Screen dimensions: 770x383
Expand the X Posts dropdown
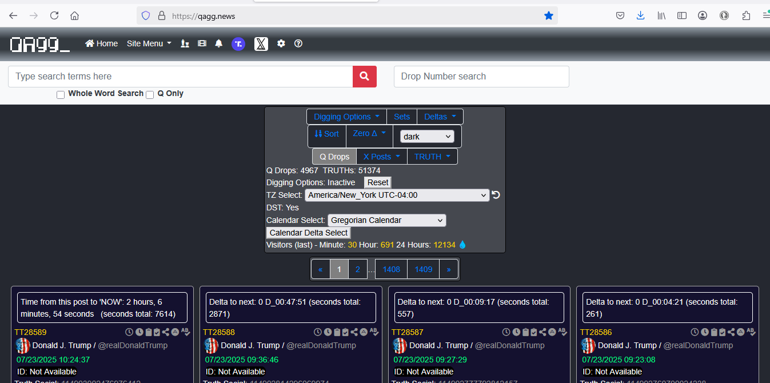tap(382, 157)
